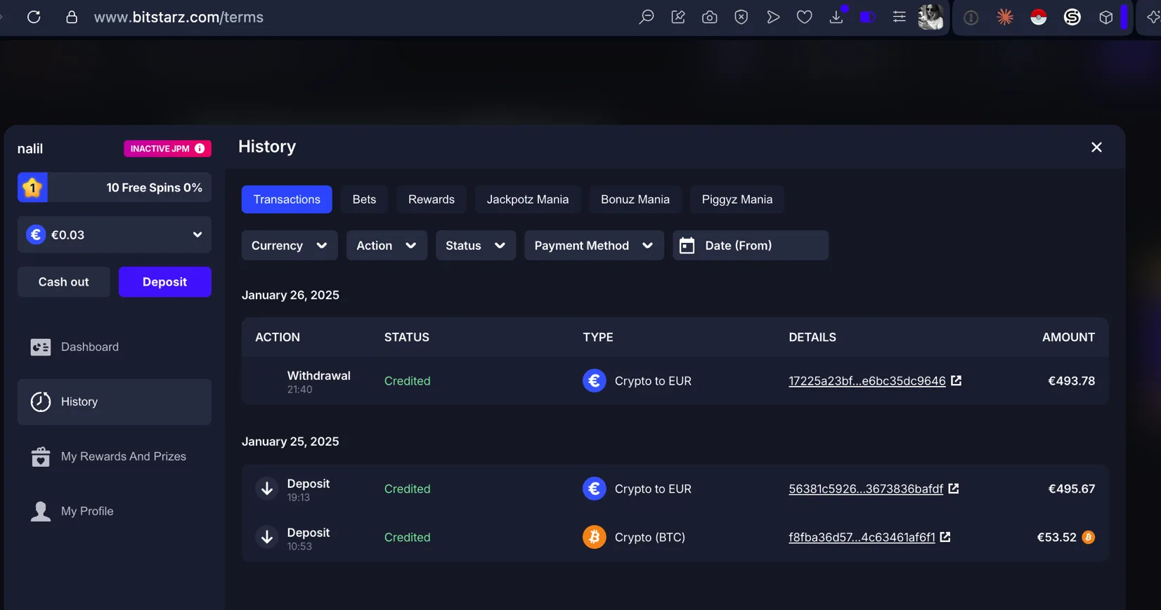The width and height of the screenshot is (1161, 610).
Task: Select the Transactions tab
Action: (287, 199)
